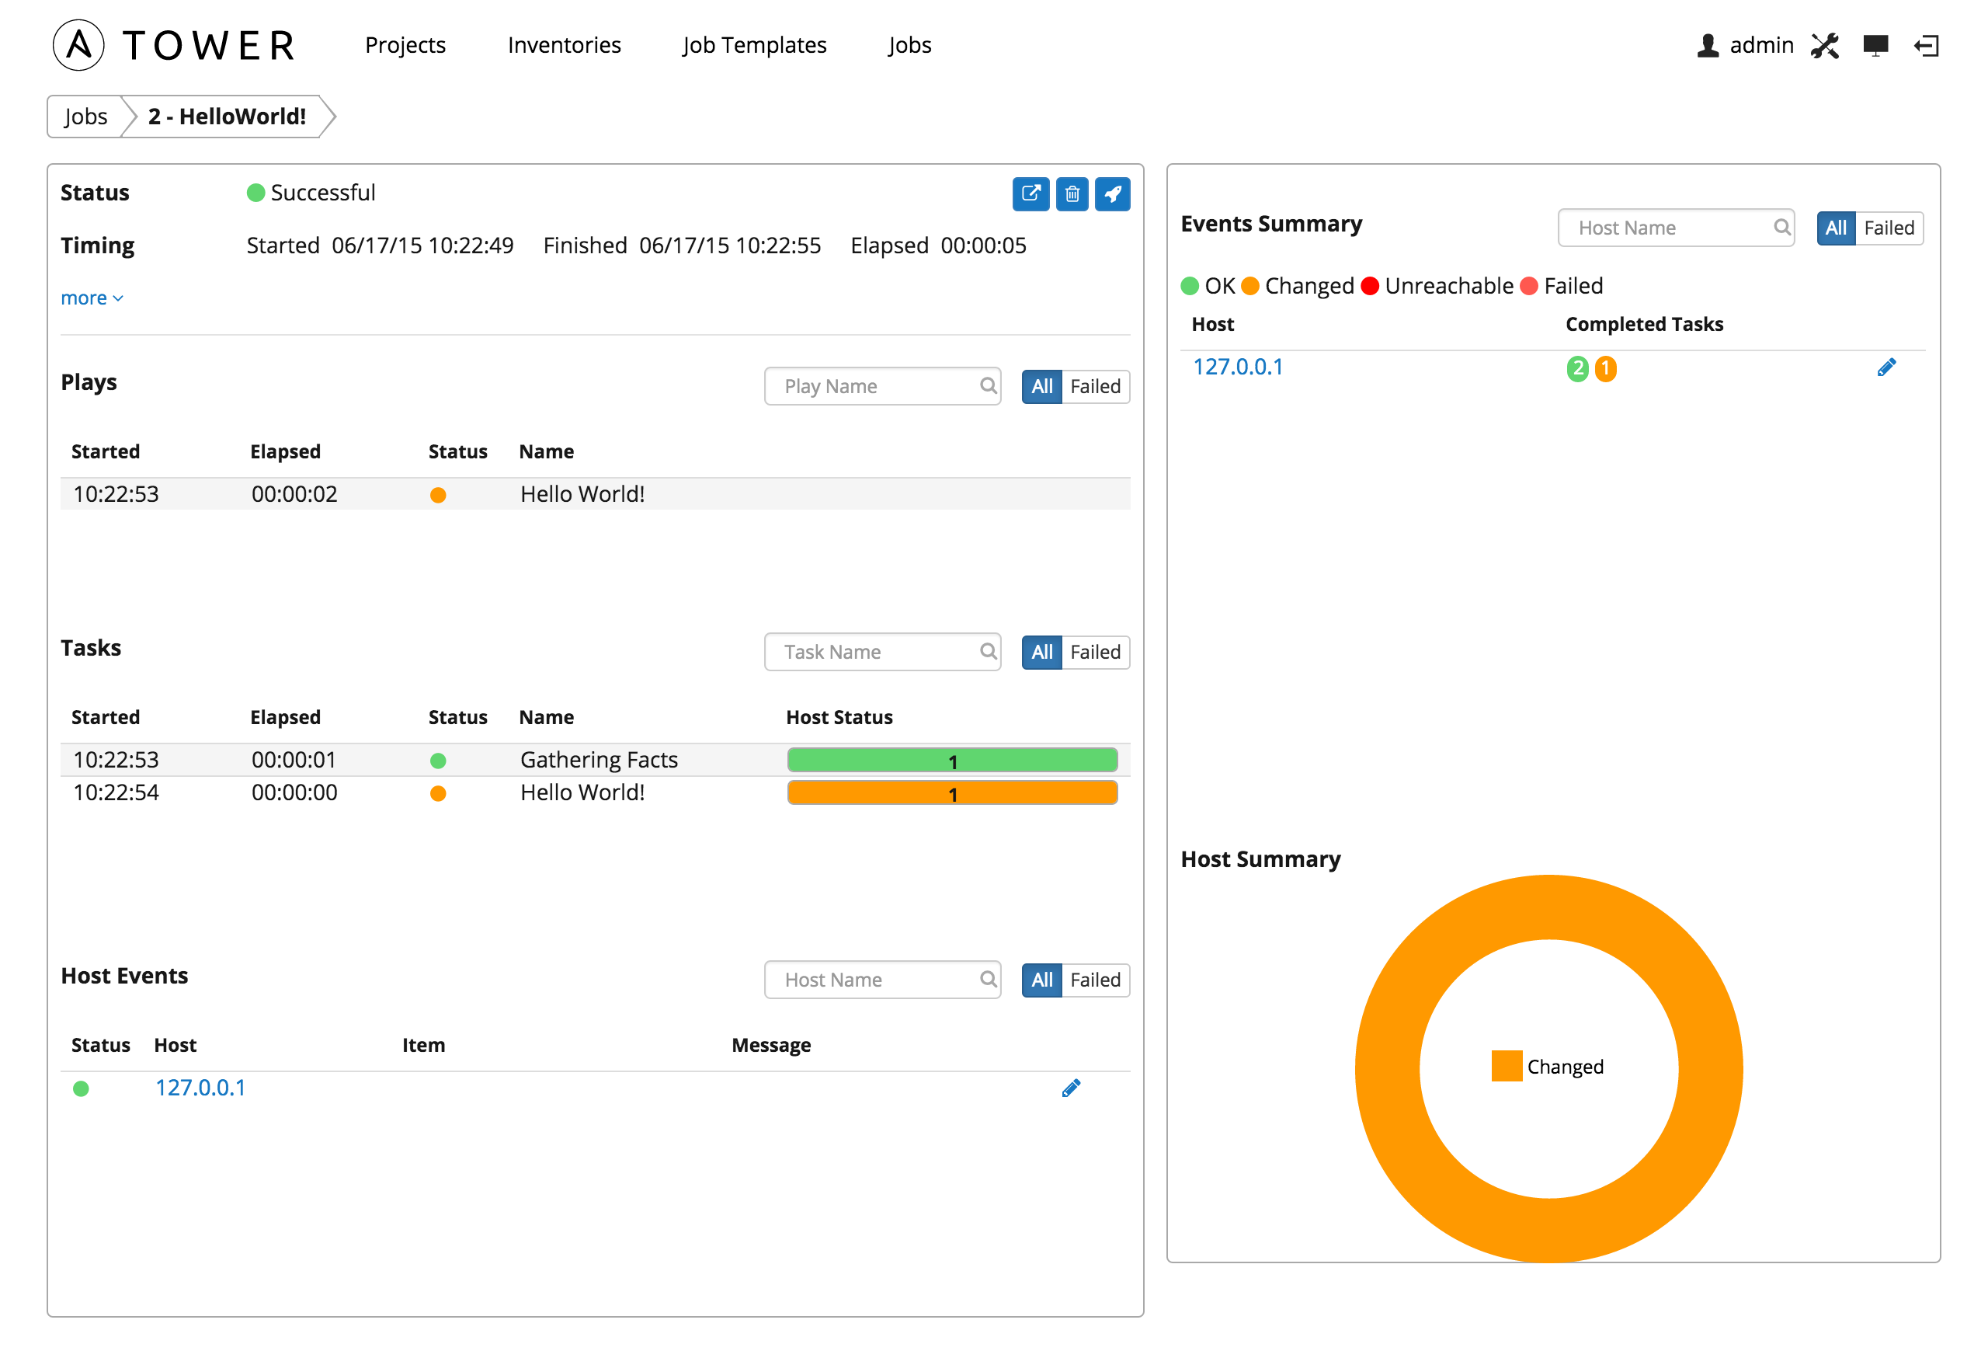Screen dimensions: 1988x1372
Task: Select All filter in Host Events
Action: click(1041, 980)
